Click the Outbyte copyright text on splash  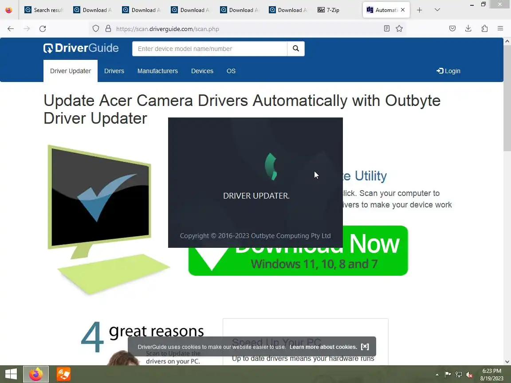[255, 236]
